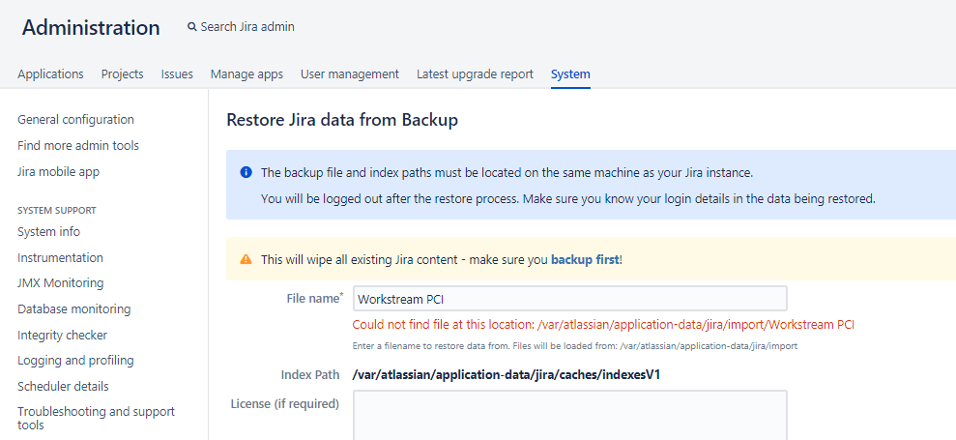Click the 'Index Path' label
Image resolution: width=956 pixels, height=440 pixels.
point(310,374)
